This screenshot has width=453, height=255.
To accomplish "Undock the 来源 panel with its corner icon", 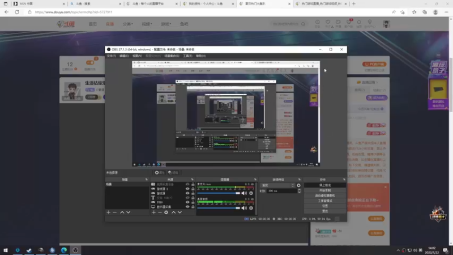I will (x=193, y=180).
